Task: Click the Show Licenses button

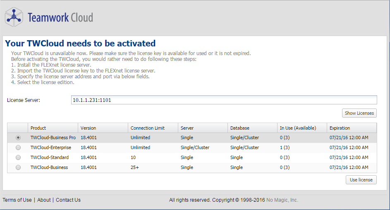Action: point(359,113)
